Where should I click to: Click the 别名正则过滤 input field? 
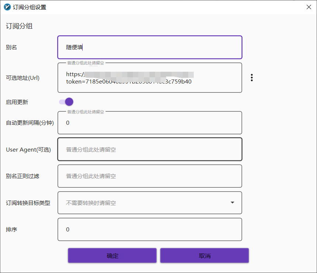click(x=149, y=176)
